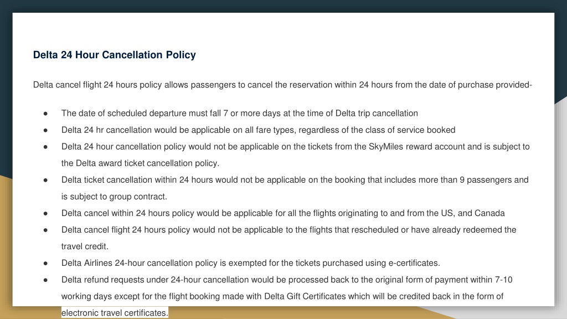This screenshot has width=567, height=319.
Task: Click the highlighted 'electronic travel certificates.' text
Action: (x=115, y=313)
